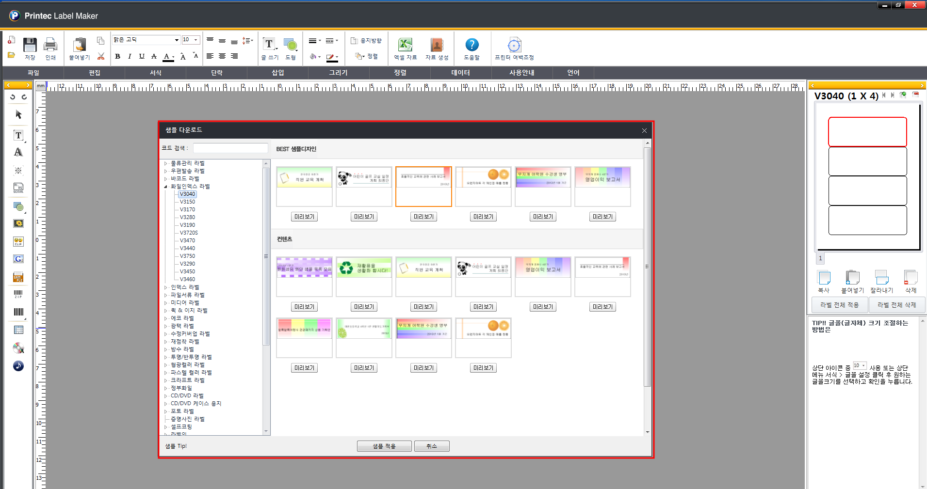The image size is (927, 489).
Task: Open a file with the yellow folder icon
Action: click(x=11, y=55)
